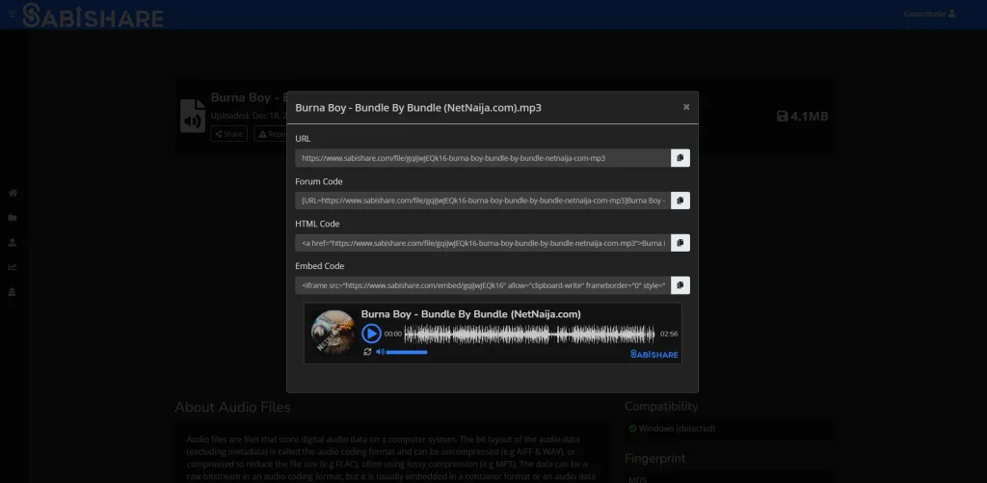The width and height of the screenshot is (987, 483).
Task: Click the Embed Code label
Action: point(319,266)
